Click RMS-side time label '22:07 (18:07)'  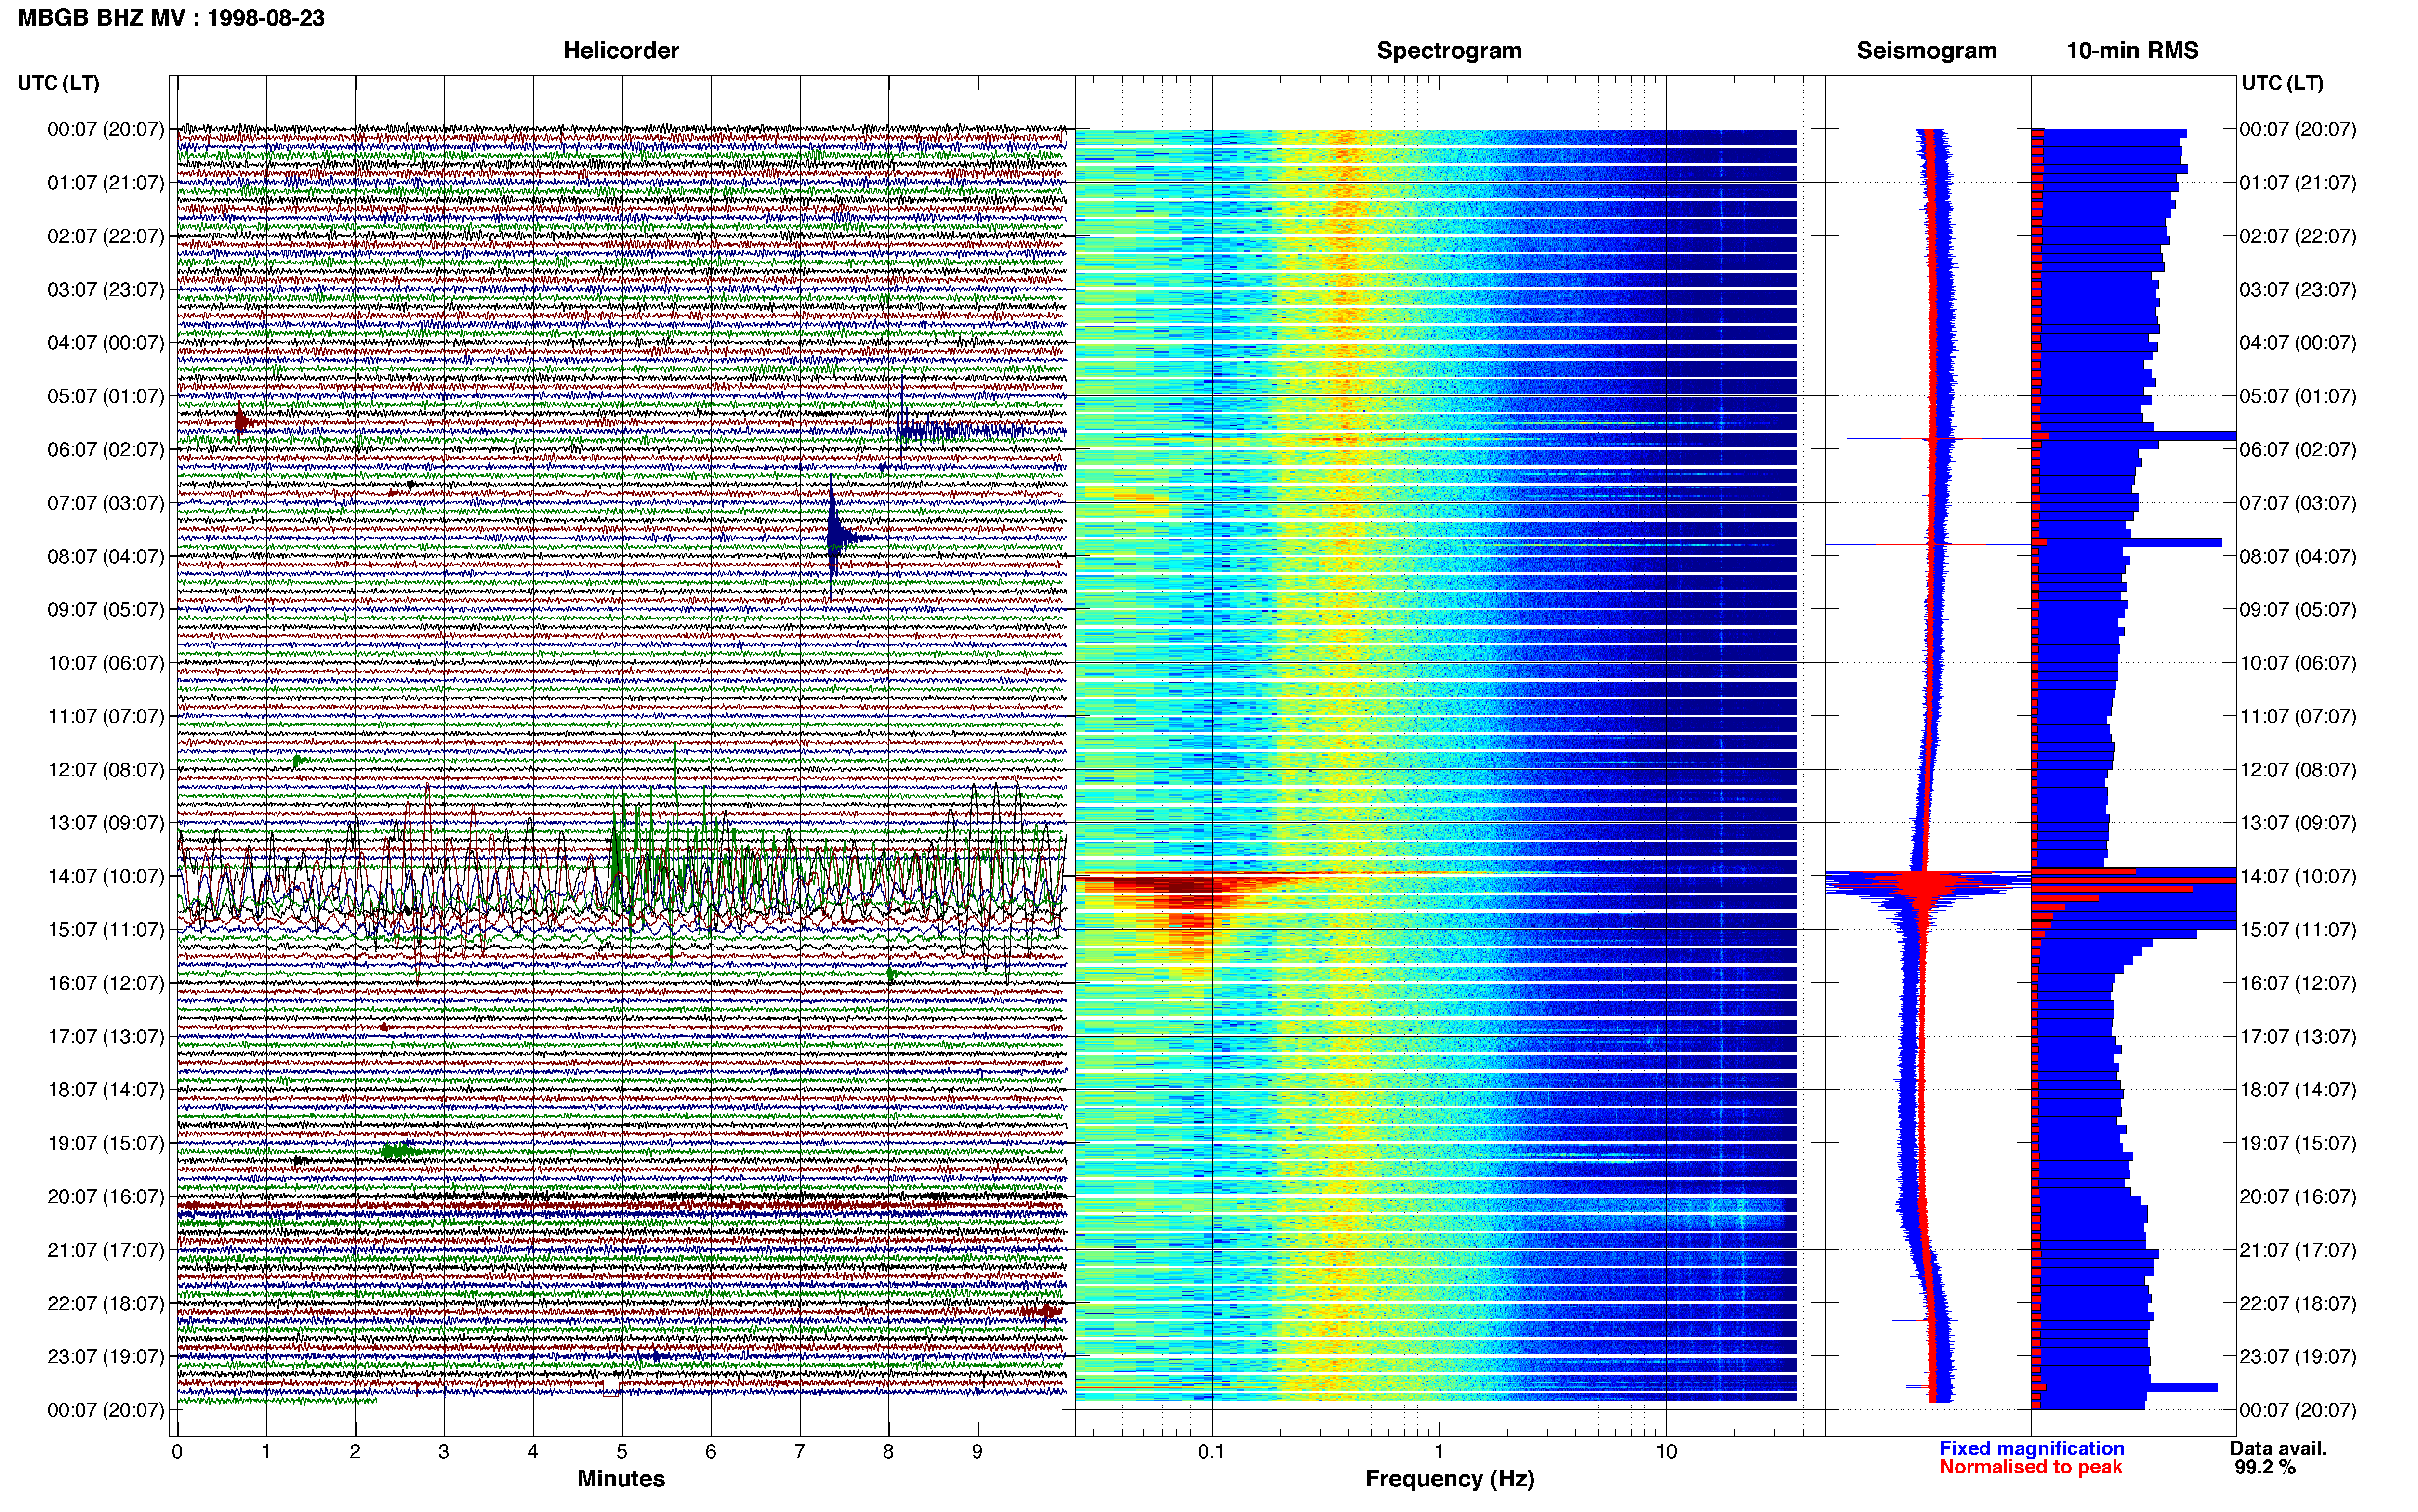(x=2298, y=1303)
